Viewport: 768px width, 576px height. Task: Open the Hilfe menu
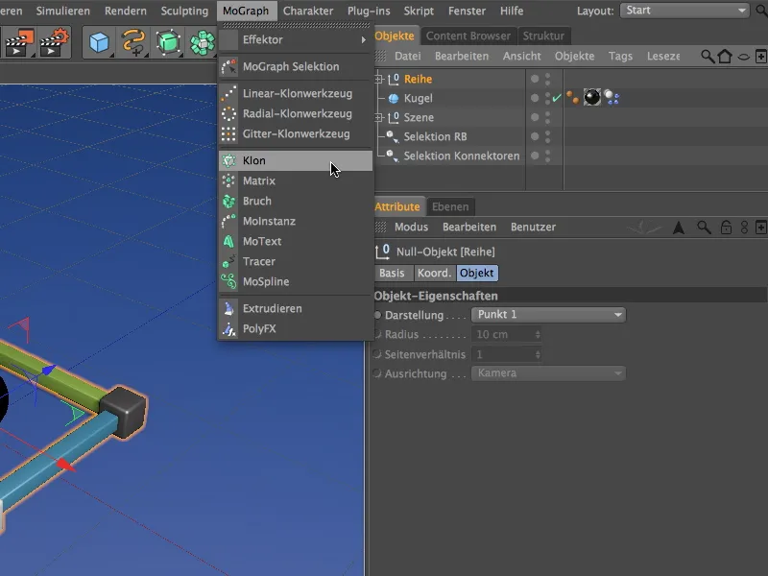(x=512, y=11)
